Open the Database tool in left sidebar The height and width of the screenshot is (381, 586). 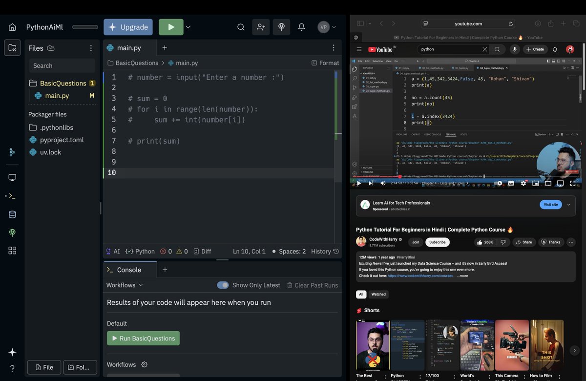click(12, 214)
